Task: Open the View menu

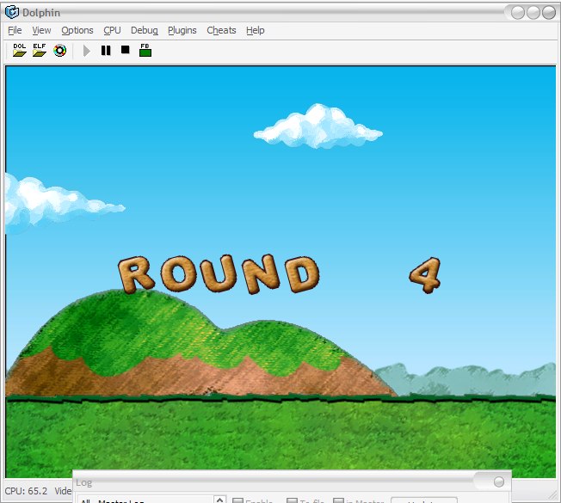Action: [41, 30]
